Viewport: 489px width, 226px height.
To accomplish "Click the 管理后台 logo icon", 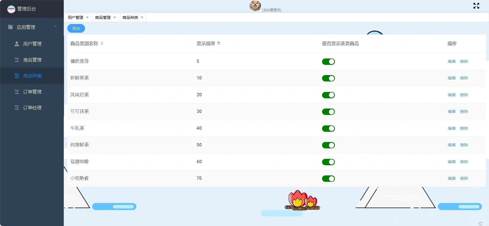I will click(11, 9).
